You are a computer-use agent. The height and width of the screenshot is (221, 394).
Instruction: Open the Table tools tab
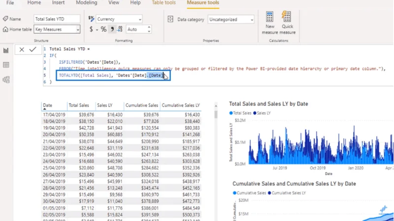click(164, 3)
